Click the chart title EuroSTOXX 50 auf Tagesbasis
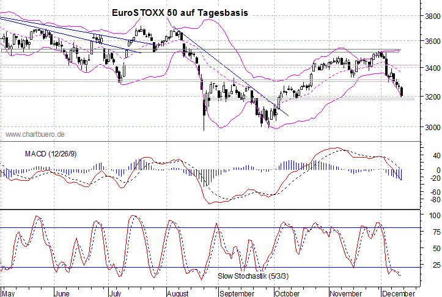The height and width of the screenshot is (297, 442). coord(180,13)
